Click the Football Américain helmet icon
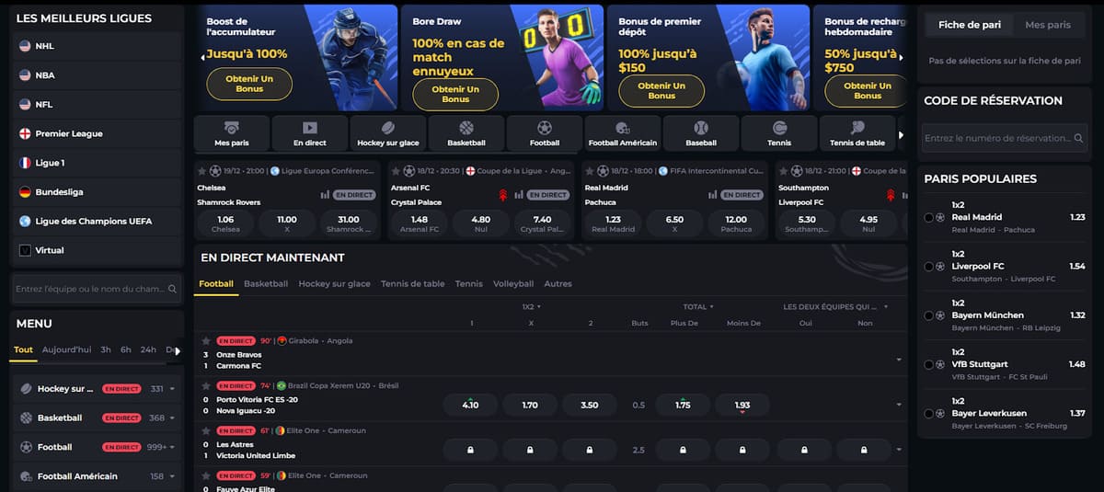This screenshot has height=492, width=1104. (623, 128)
